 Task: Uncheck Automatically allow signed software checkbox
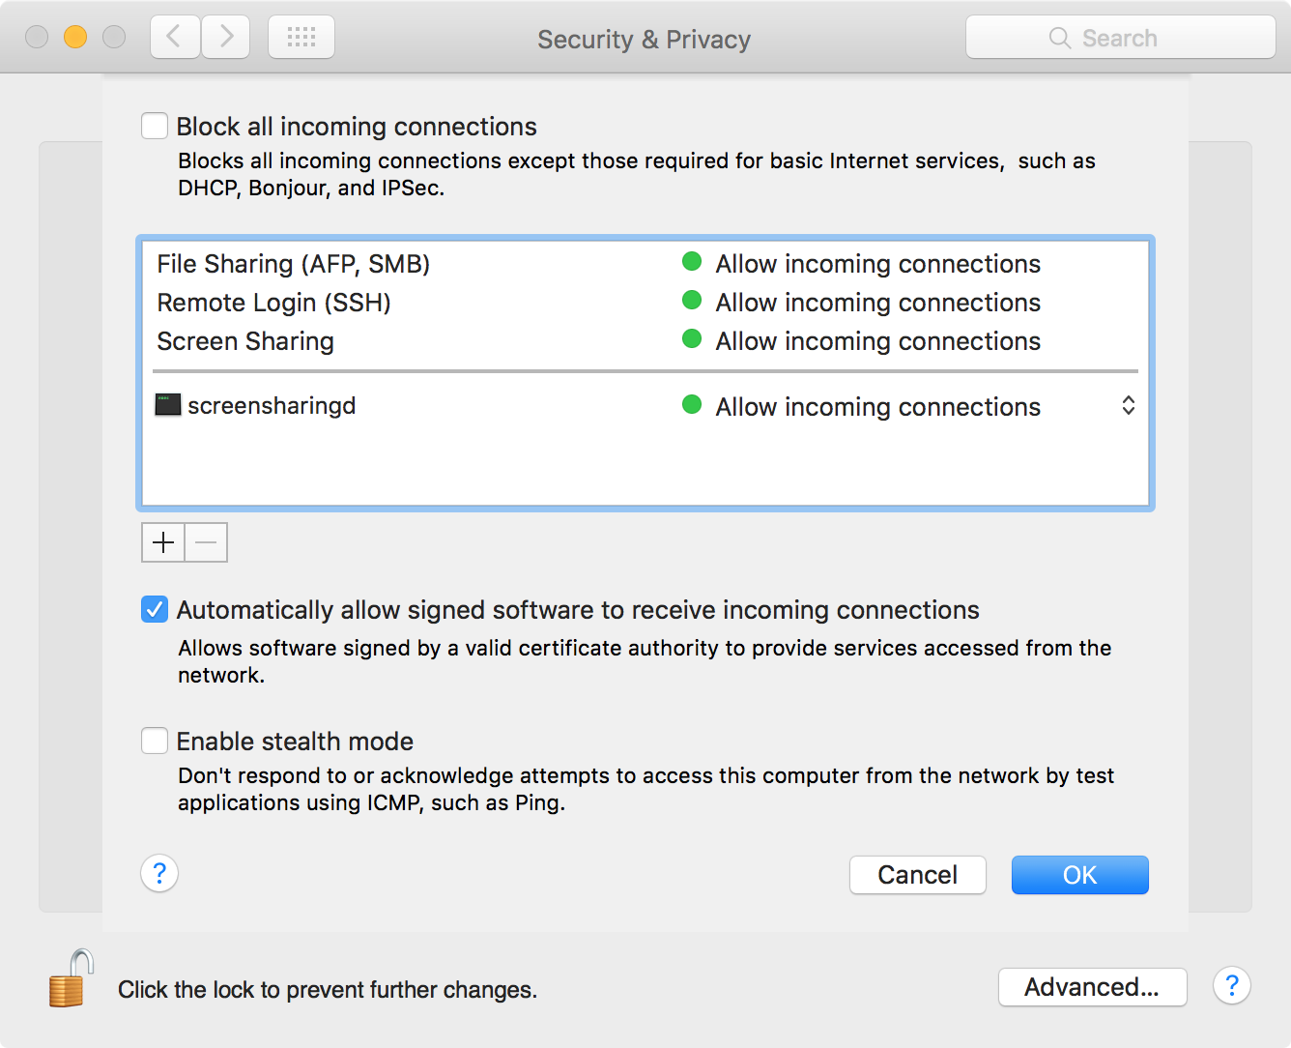(155, 610)
